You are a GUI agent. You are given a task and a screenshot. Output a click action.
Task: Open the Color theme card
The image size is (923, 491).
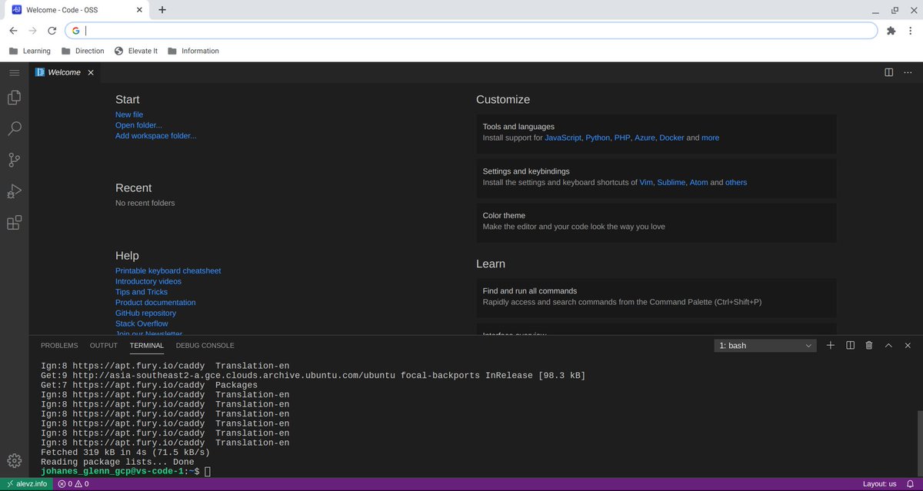click(656, 221)
